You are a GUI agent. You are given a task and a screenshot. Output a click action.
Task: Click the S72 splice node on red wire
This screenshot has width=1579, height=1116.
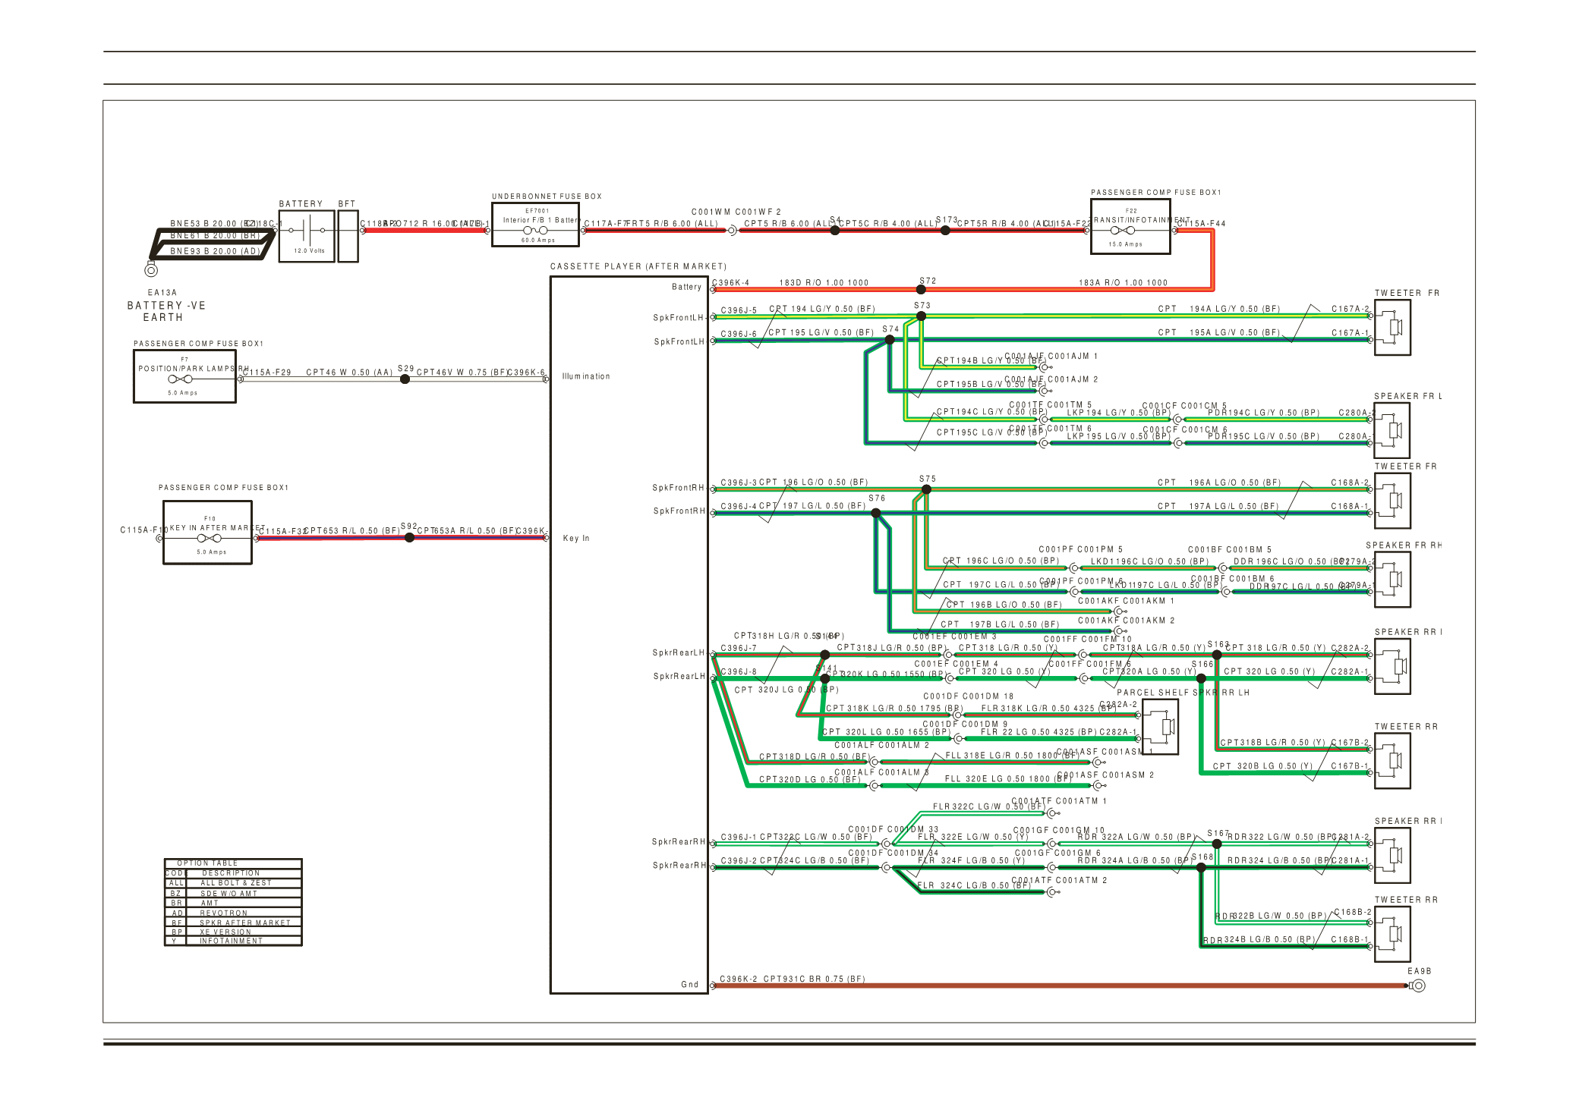(x=922, y=289)
